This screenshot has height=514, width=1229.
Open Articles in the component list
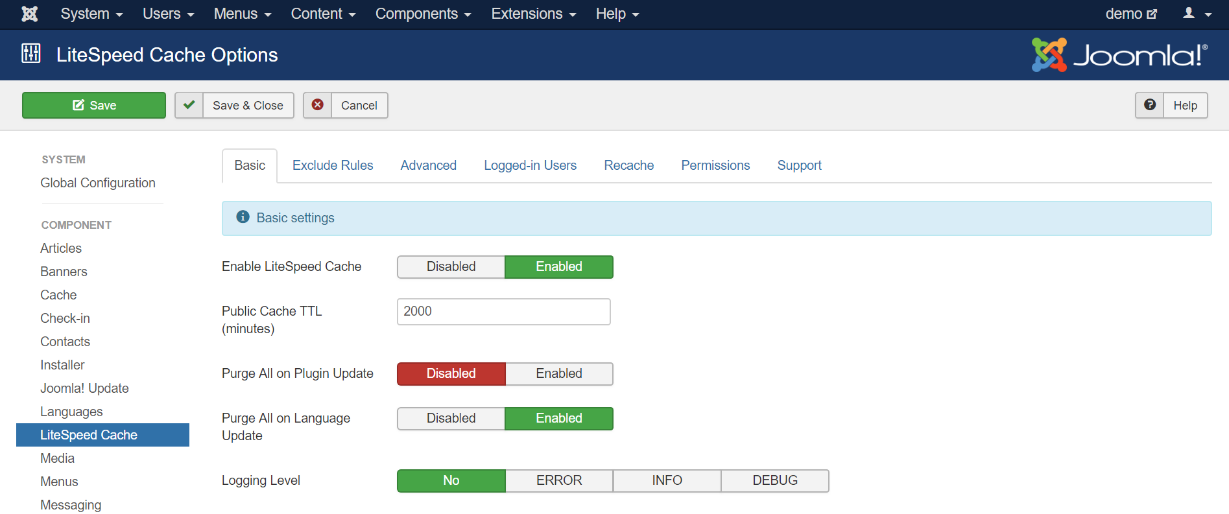point(61,248)
